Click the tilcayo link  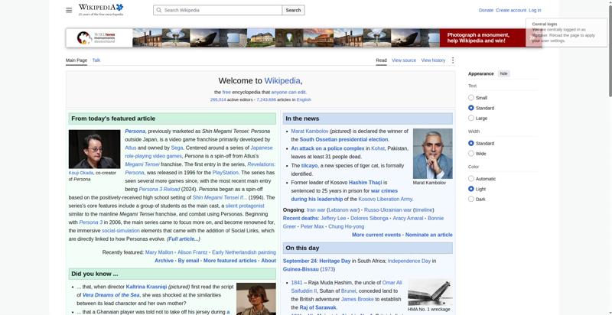click(310, 165)
